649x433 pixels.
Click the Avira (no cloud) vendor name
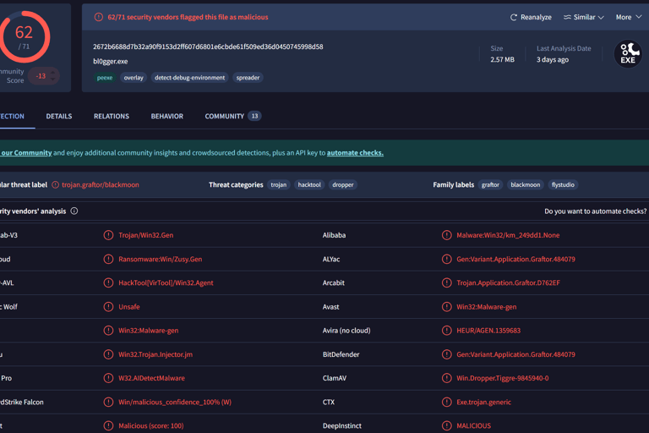346,331
